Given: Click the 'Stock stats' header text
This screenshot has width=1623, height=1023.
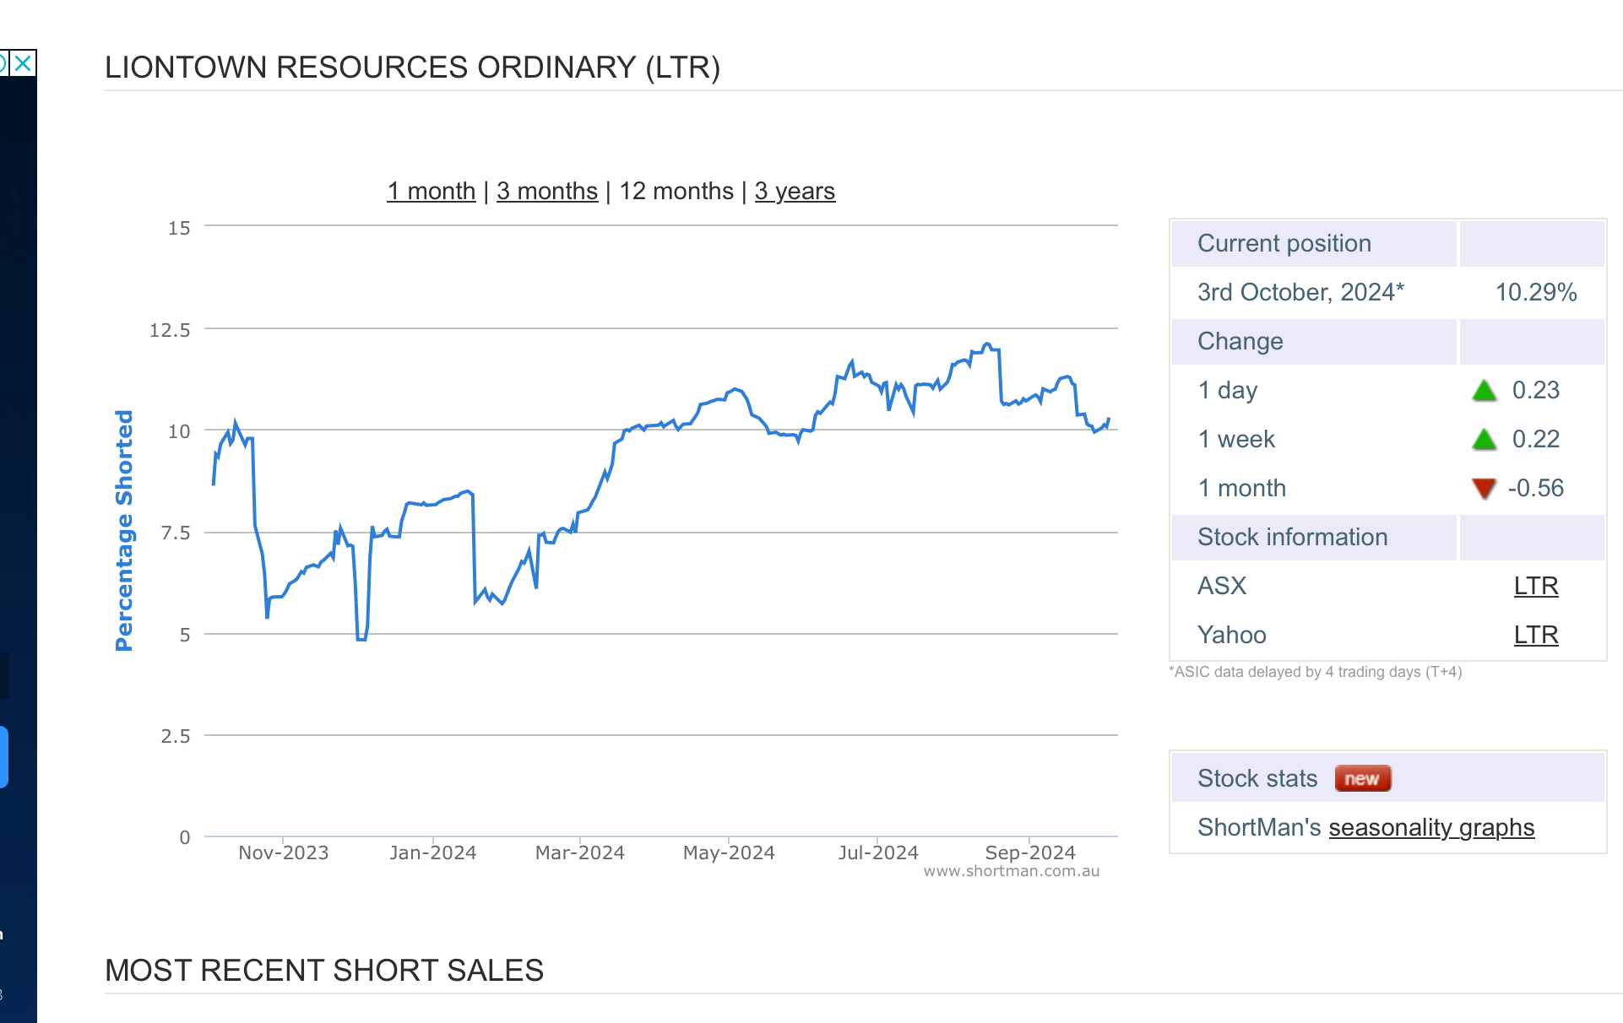Looking at the screenshot, I should 1257,778.
